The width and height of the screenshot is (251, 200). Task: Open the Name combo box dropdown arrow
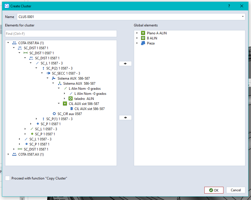click(243, 17)
